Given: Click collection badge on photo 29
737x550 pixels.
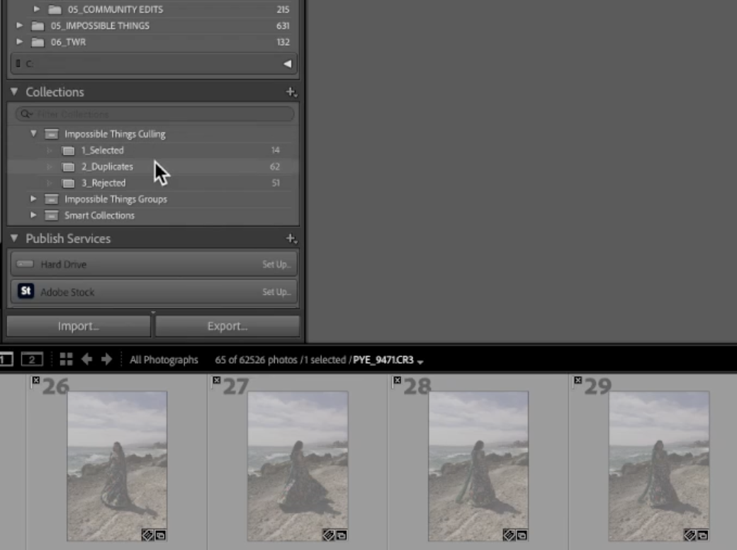Looking at the screenshot, I should (702, 534).
